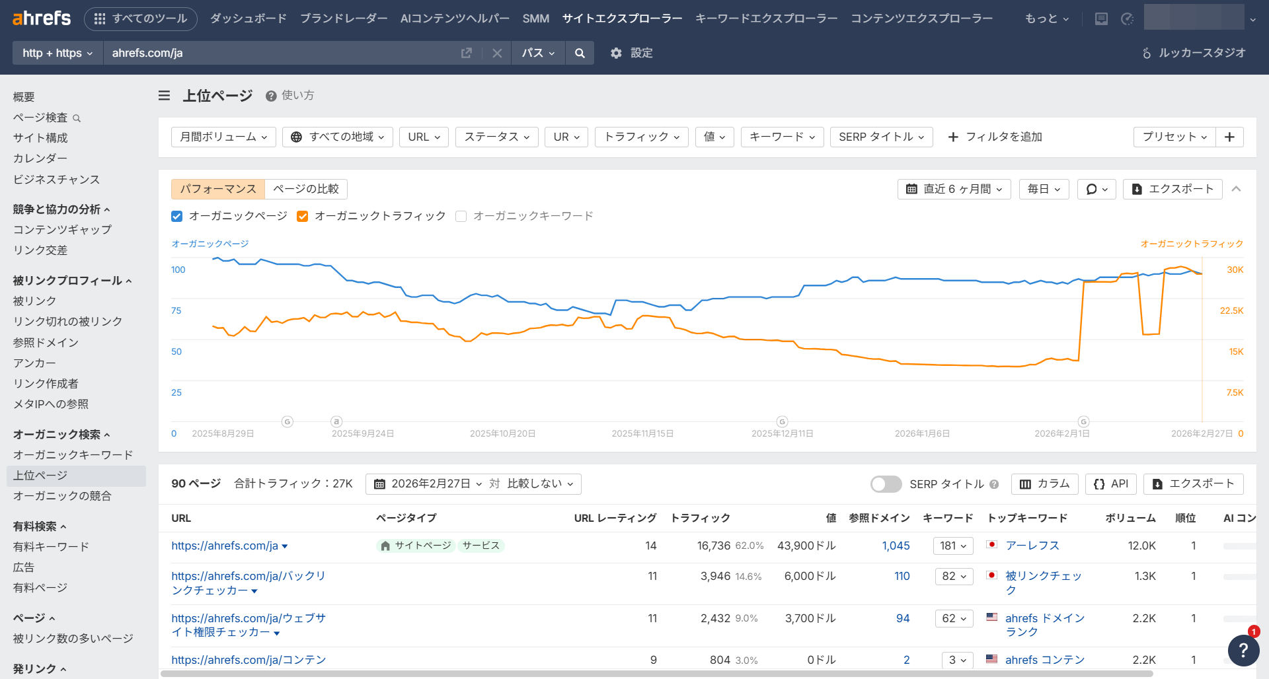Click the usage gauge icon in the top bar
1269x679 pixels.
click(x=1126, y=18)
